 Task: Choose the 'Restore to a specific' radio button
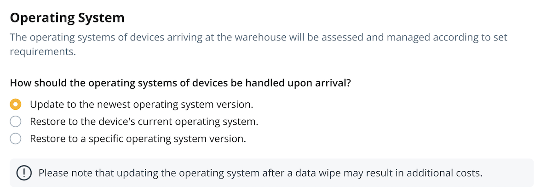tap(16, 139)
